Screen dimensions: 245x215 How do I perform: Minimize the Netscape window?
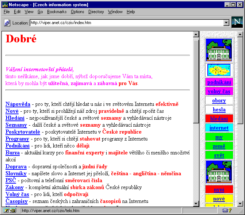(227, 5)
